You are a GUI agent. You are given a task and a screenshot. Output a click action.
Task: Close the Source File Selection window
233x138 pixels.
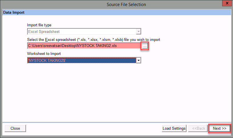coord(227,4)
